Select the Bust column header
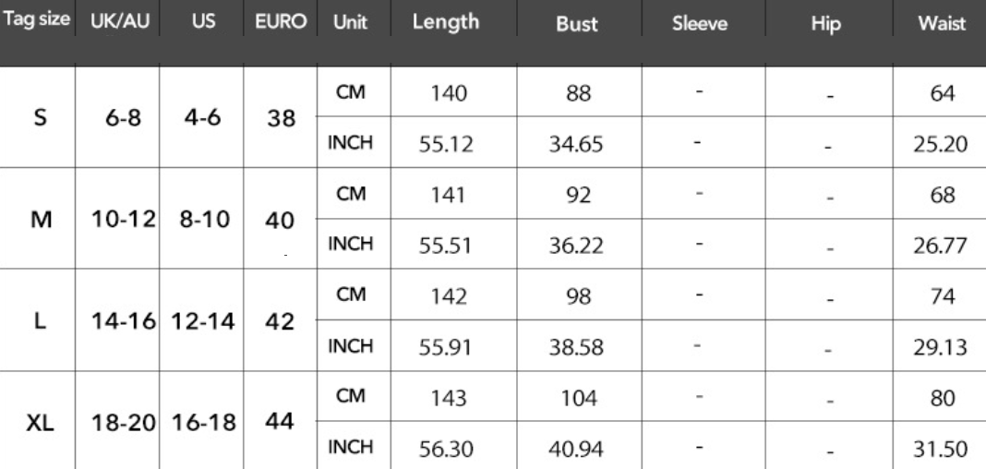Viewport: 986px width, 469px height. [577, 26]
